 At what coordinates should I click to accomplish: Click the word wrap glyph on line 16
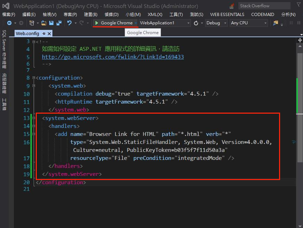coord(294,142)
